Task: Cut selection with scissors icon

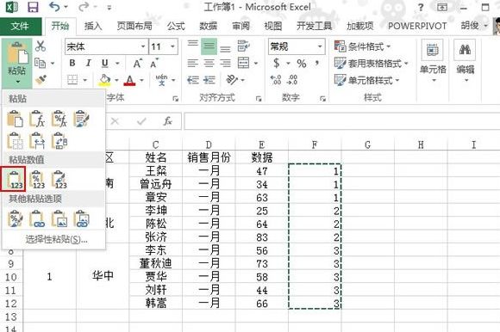Action: [41, 46]
